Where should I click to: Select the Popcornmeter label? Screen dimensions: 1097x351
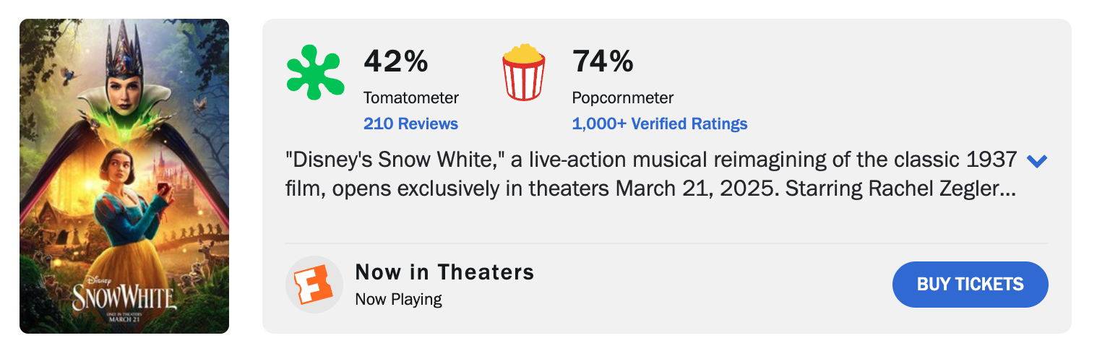click(x=622, y=97)
